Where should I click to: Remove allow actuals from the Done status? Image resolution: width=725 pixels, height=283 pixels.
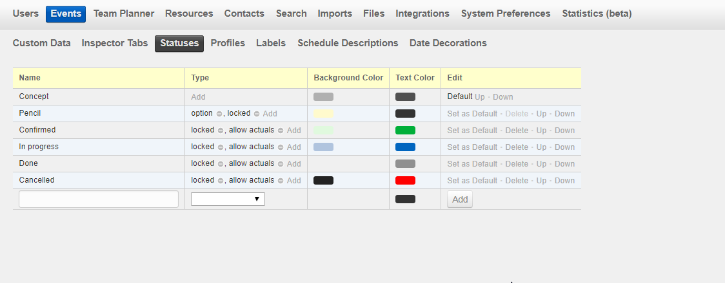[281, 164]
